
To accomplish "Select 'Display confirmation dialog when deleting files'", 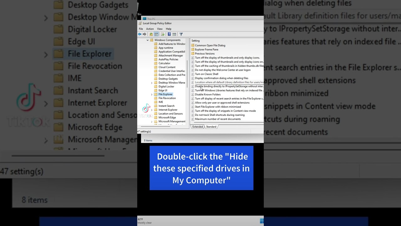I will tap(220, 78).
